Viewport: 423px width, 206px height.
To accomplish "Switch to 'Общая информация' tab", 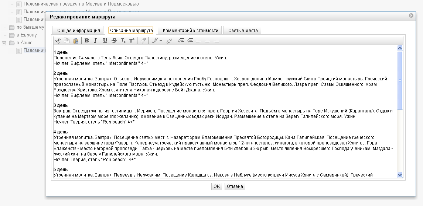I will [78, 31].
